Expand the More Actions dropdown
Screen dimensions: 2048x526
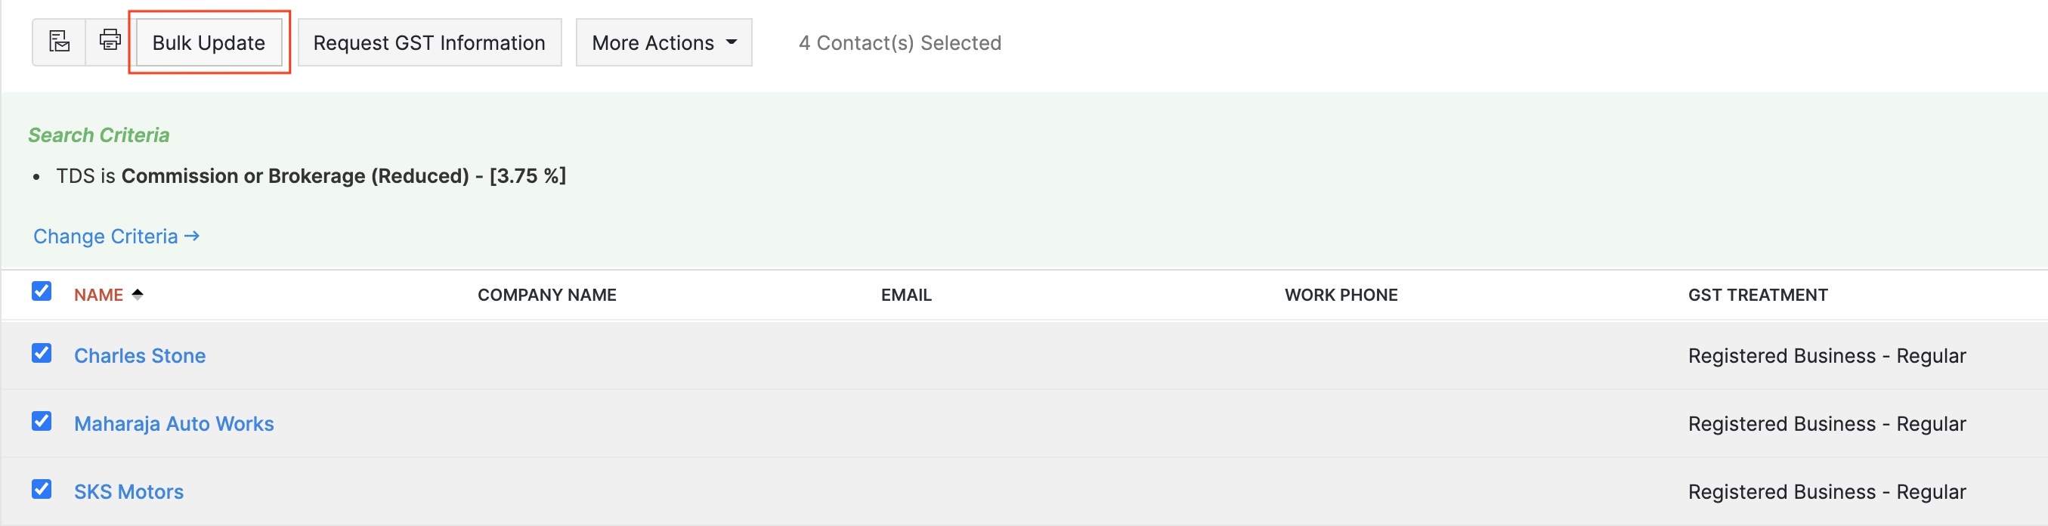click(664, 43)
